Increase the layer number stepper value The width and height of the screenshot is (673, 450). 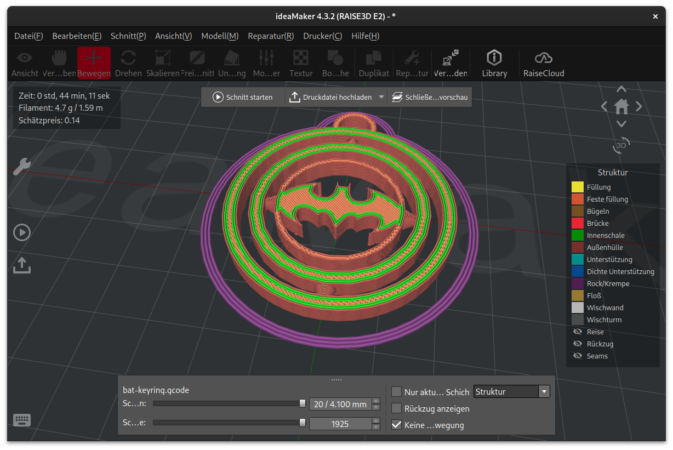375,401
